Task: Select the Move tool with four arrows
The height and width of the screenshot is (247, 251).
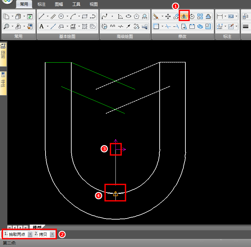Action: 168,16
